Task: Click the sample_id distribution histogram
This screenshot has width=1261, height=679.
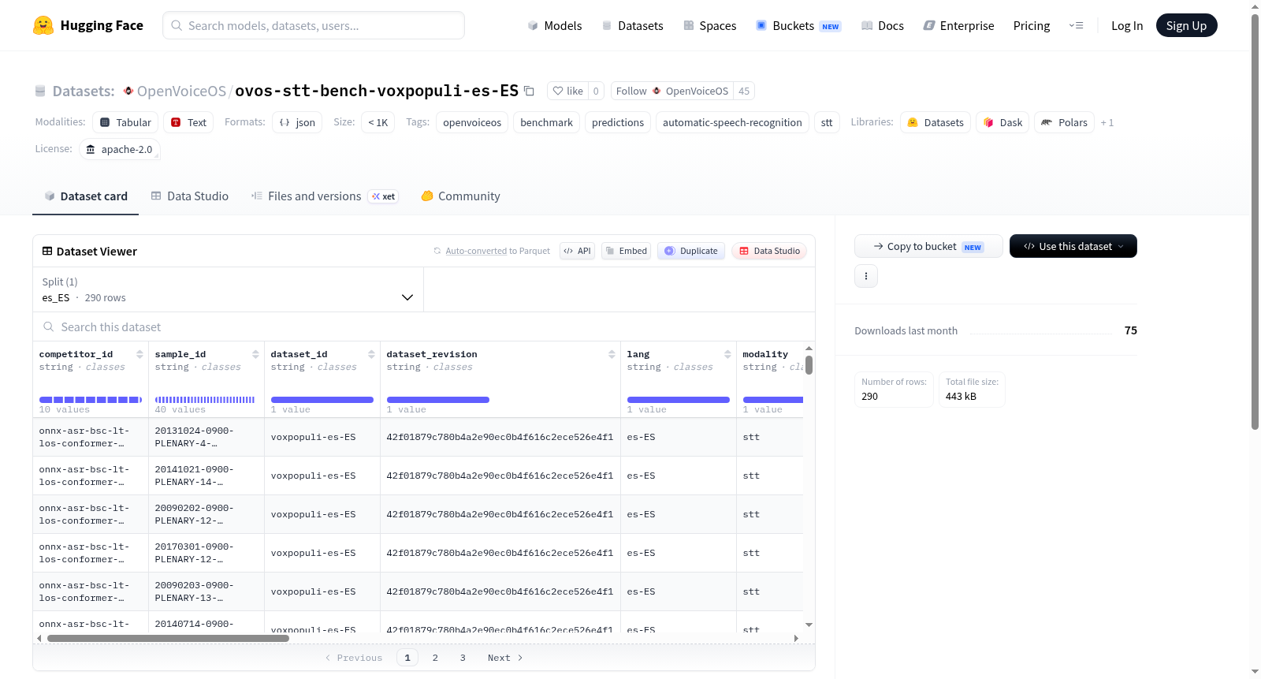Action: coord(205,400)
